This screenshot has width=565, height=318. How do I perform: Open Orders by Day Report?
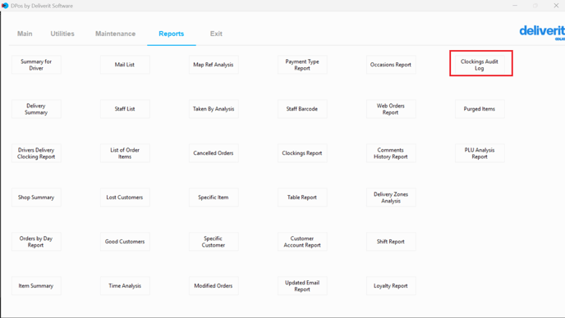pyautogui.click(x=36, y=242)
